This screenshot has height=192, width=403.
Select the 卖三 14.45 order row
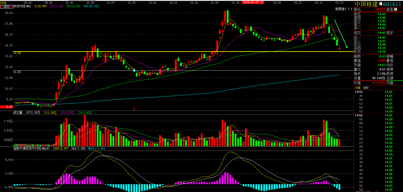[378, 21]
